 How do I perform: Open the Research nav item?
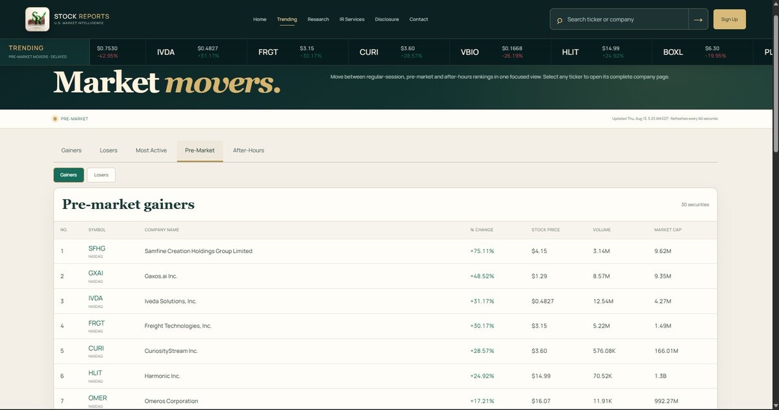318,19
